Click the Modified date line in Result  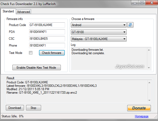28,89
